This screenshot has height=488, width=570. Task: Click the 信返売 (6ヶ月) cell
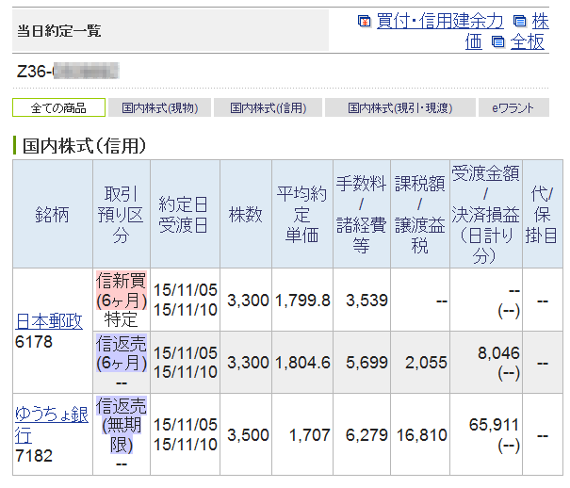pyautogui.click(x=121, y=363)
